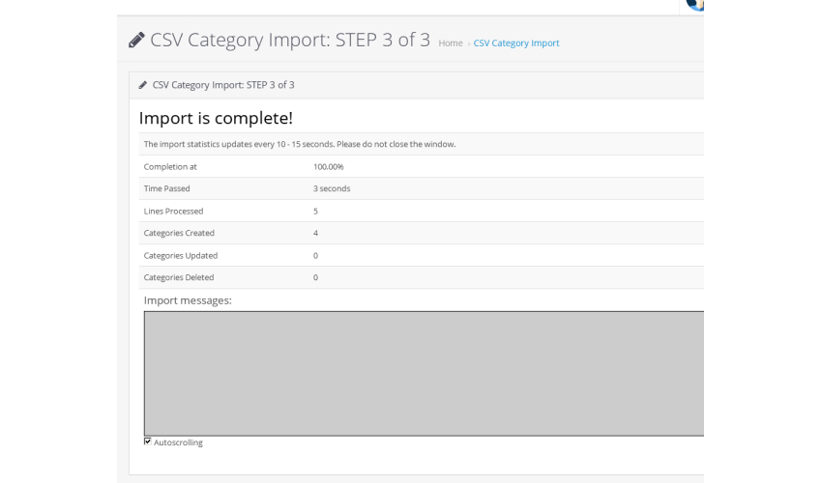This screenshot has height=483, width=822.
Task: Go to Home breadcrumb link
Action: pyautogui.click(x=451, y=43)
